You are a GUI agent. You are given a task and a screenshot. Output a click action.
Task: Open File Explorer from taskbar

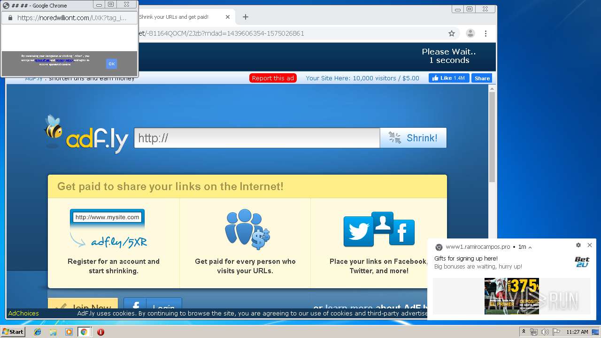click(53, 332)
